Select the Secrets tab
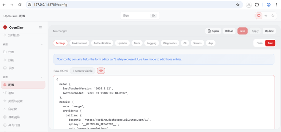The height and width of the screenshot is (132, 281). [x=197, y=43]
